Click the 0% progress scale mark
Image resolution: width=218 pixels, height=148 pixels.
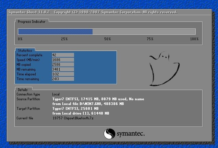(20, 39)
